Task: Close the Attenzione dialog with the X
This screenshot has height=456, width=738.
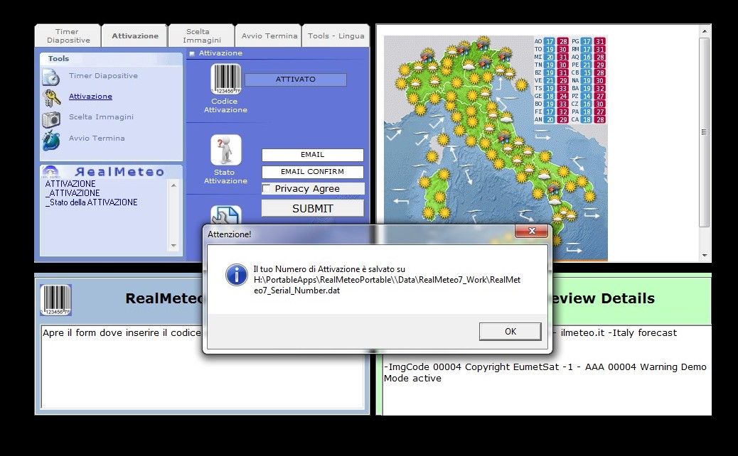Action: (x=532, y=231)
